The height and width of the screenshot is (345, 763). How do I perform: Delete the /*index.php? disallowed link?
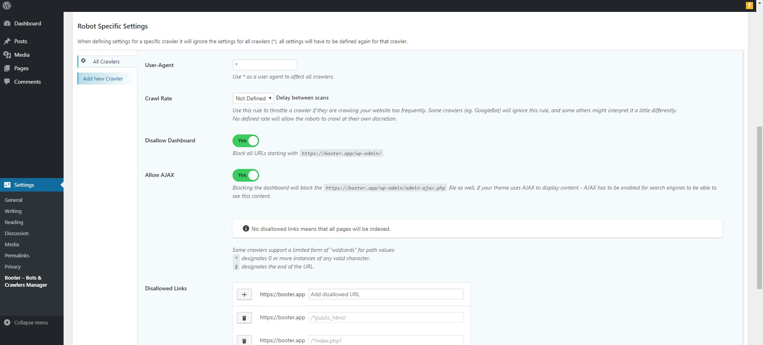coord(244,340)
